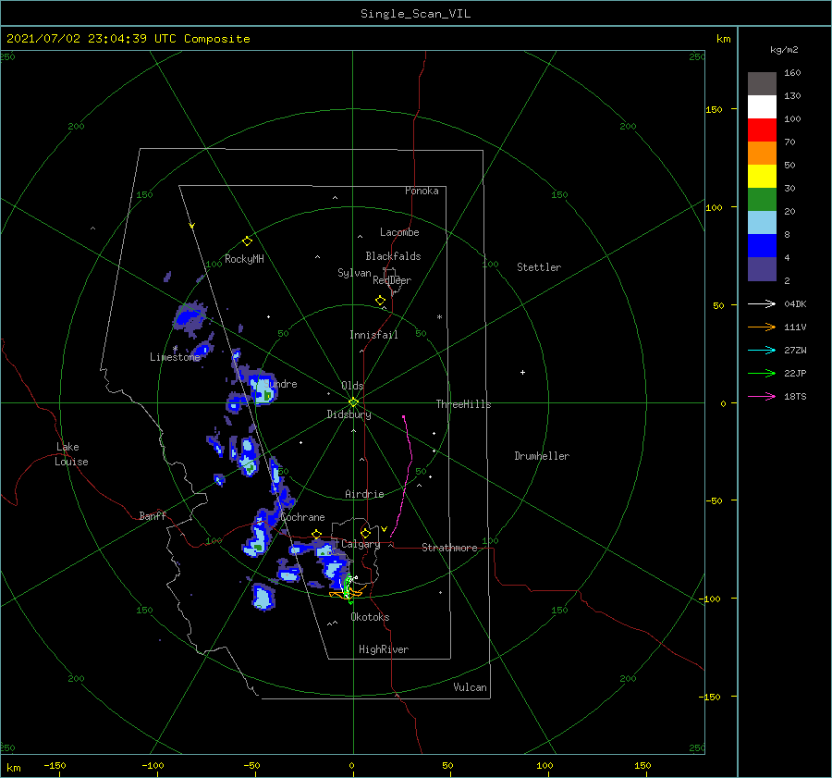
Task: Click the 04DK track label
Action: pos(795,303)
